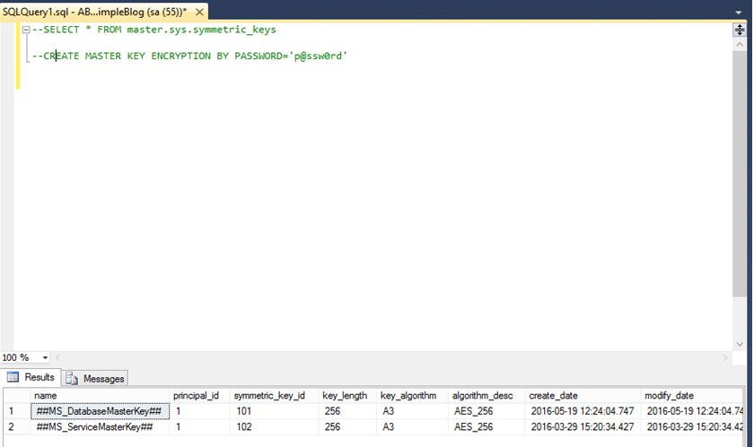Viewport: 754px width, 447px height.
Task: Click AES_256 in the ServiceMasterKey row
Action: [x=487, y=427]
